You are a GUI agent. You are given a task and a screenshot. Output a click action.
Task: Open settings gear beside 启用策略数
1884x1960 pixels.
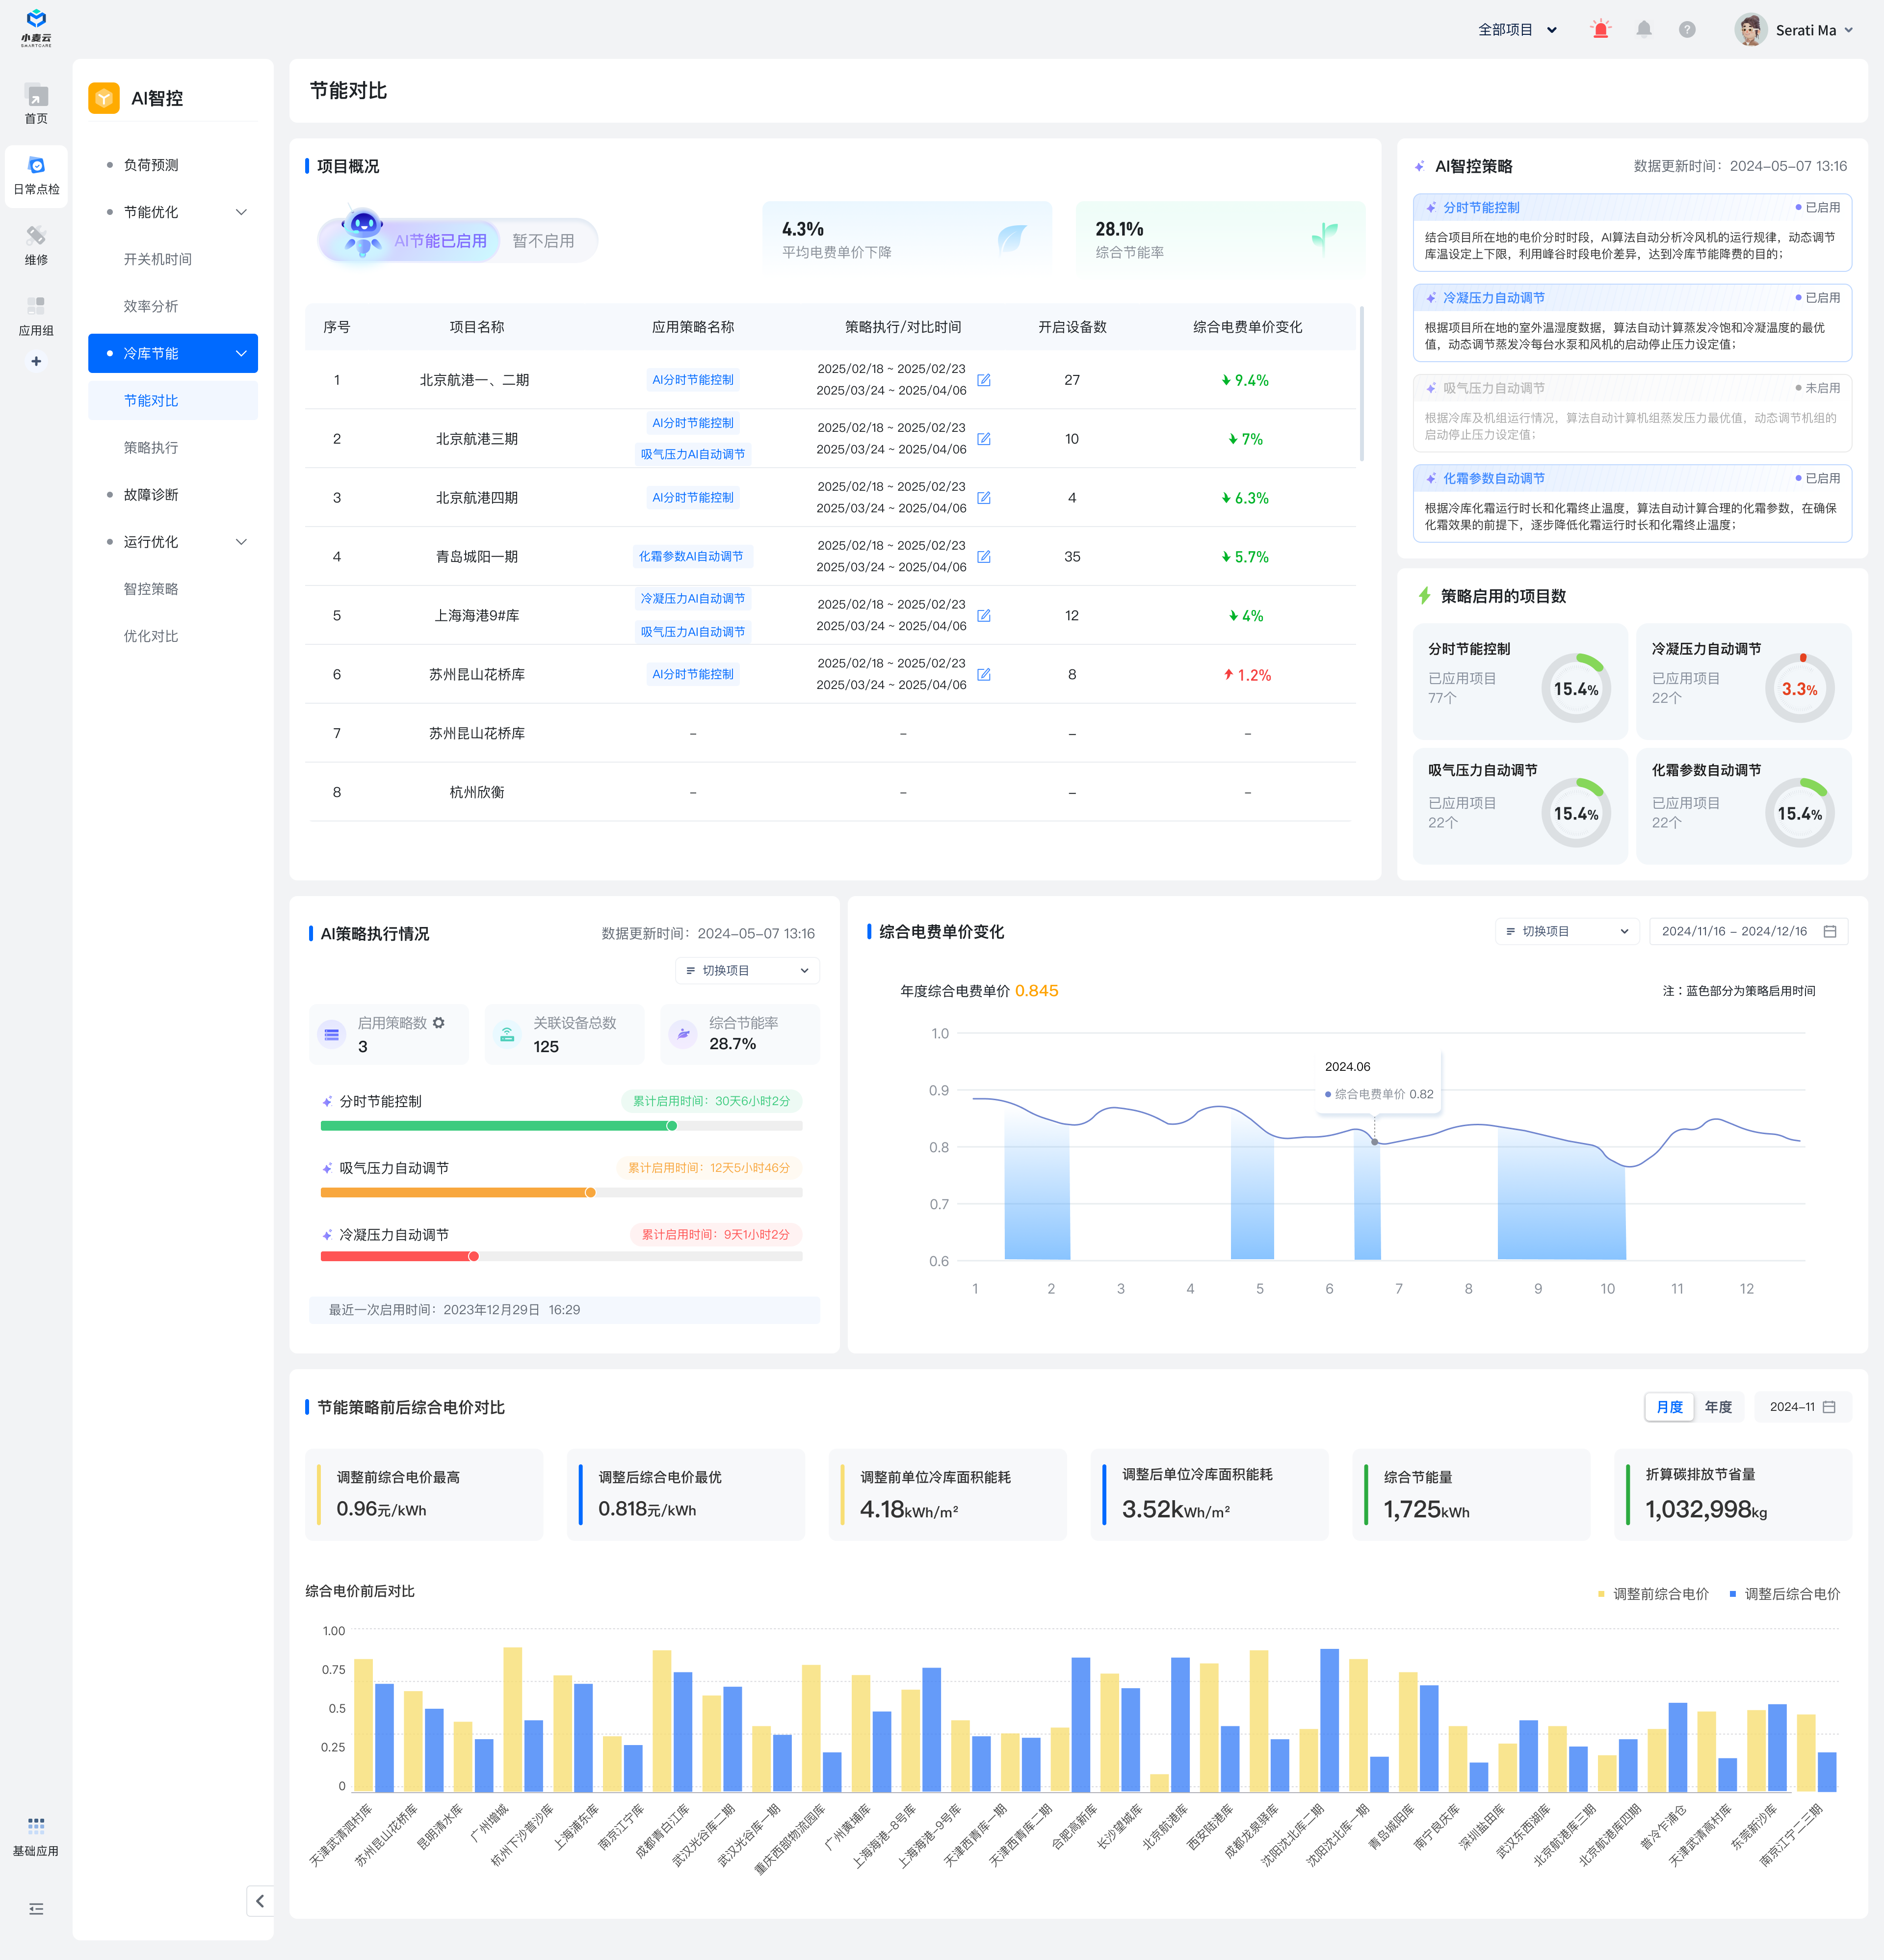pos(439,1023)
